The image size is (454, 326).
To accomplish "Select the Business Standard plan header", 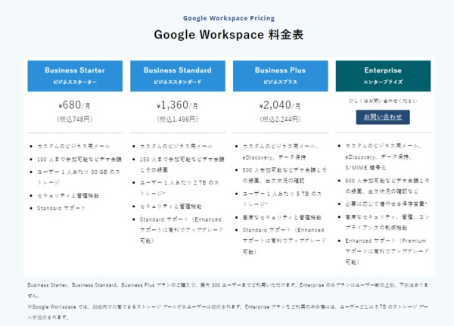I will click(x=178, y=76).
